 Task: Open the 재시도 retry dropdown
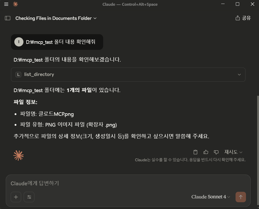click(x=233, y=152)
